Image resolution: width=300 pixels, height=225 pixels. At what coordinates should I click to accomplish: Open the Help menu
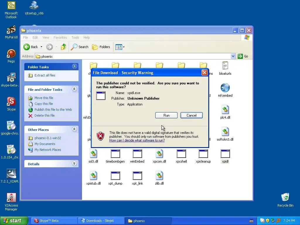pos(86,37)
